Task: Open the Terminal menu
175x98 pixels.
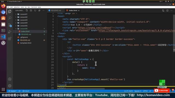Action: pyautogui.click(x=34, y=7)
